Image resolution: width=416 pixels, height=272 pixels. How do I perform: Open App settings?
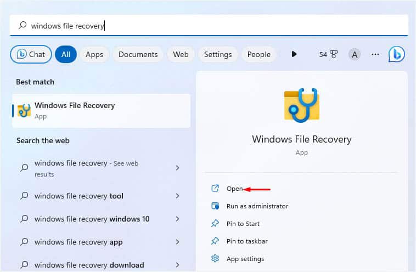(245, 259)
